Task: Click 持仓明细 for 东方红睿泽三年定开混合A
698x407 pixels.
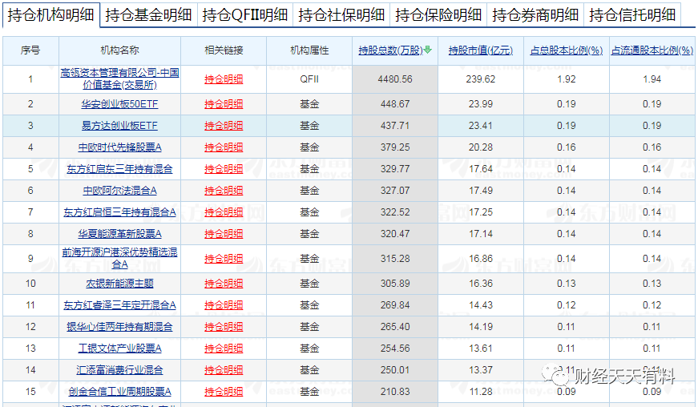Action: click(x=224, y=305)
